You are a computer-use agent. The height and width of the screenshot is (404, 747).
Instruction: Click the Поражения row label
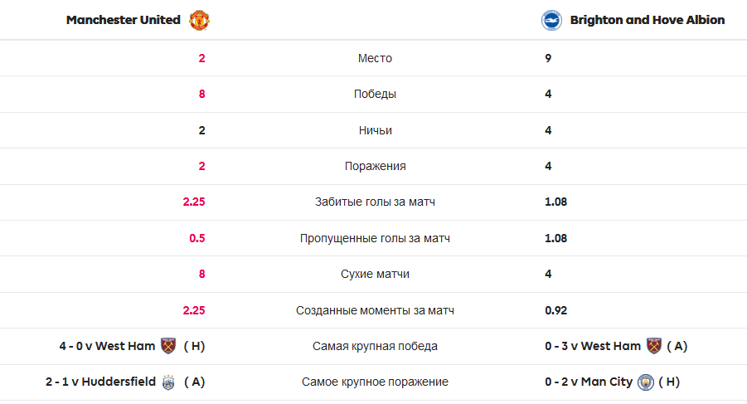[375, 166]
